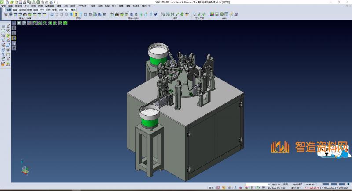Open the LAYER0 layer selector in the status bar
The height and width of the screenshot is (191, 352).
pyautogui.click(x=310, y=184)
